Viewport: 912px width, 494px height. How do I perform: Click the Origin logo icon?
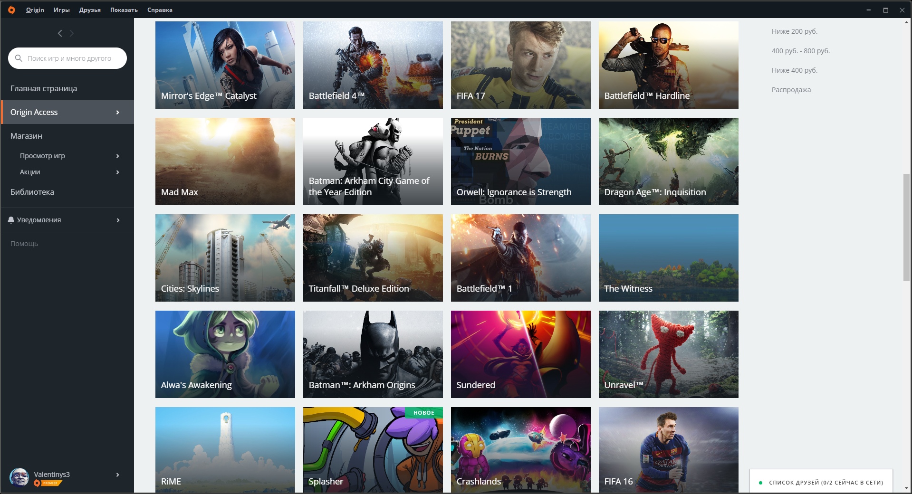pos(11,9)
